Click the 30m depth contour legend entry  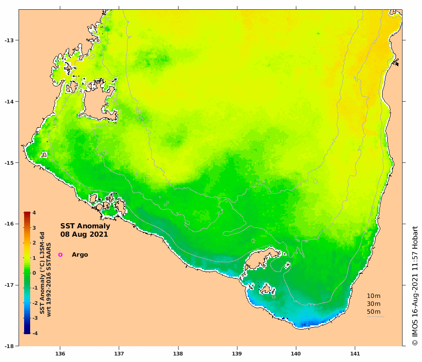[374, 304]
